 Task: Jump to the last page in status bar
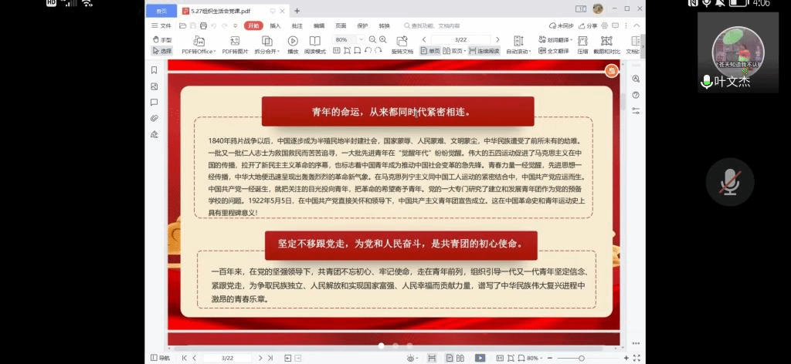pos(269,358)
